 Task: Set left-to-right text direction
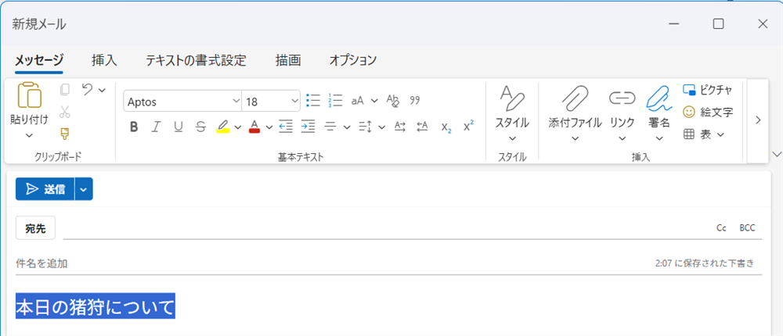[400, 126]
